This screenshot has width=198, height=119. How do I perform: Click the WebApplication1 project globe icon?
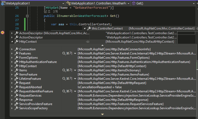(3, 4)
